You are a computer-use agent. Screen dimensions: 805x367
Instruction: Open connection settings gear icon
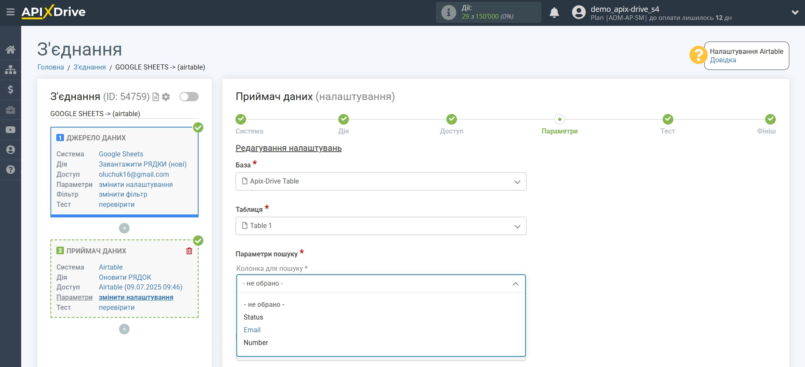click(166, 97)
